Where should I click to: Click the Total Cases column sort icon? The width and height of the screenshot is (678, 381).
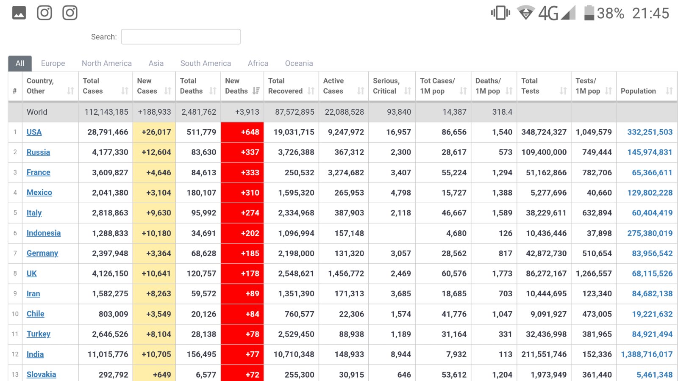pyautogui.click(x=125, y=91)
